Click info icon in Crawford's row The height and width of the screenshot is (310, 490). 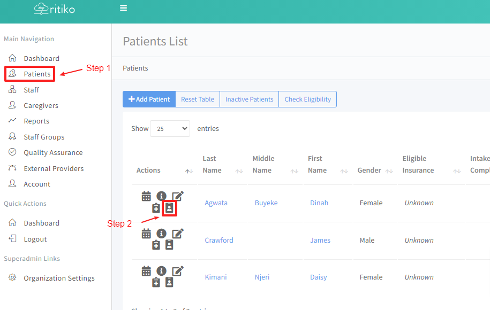pyautogui.click(x=161, y=234)
